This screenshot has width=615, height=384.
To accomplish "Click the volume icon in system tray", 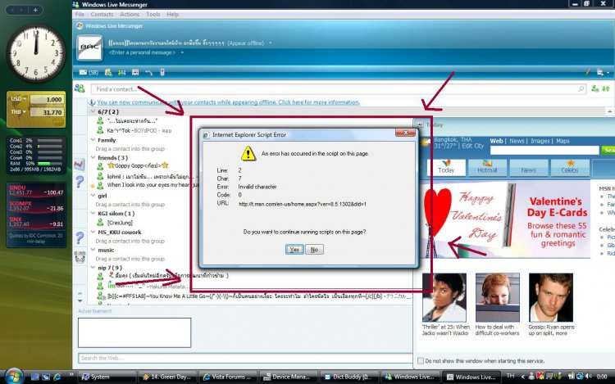I will 588,376.
